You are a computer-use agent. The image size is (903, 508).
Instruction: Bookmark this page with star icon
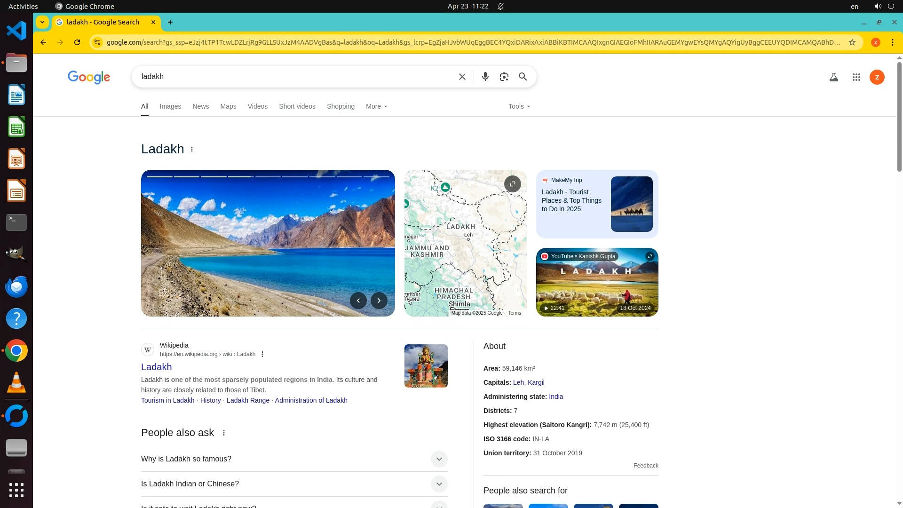pos(852,42)
